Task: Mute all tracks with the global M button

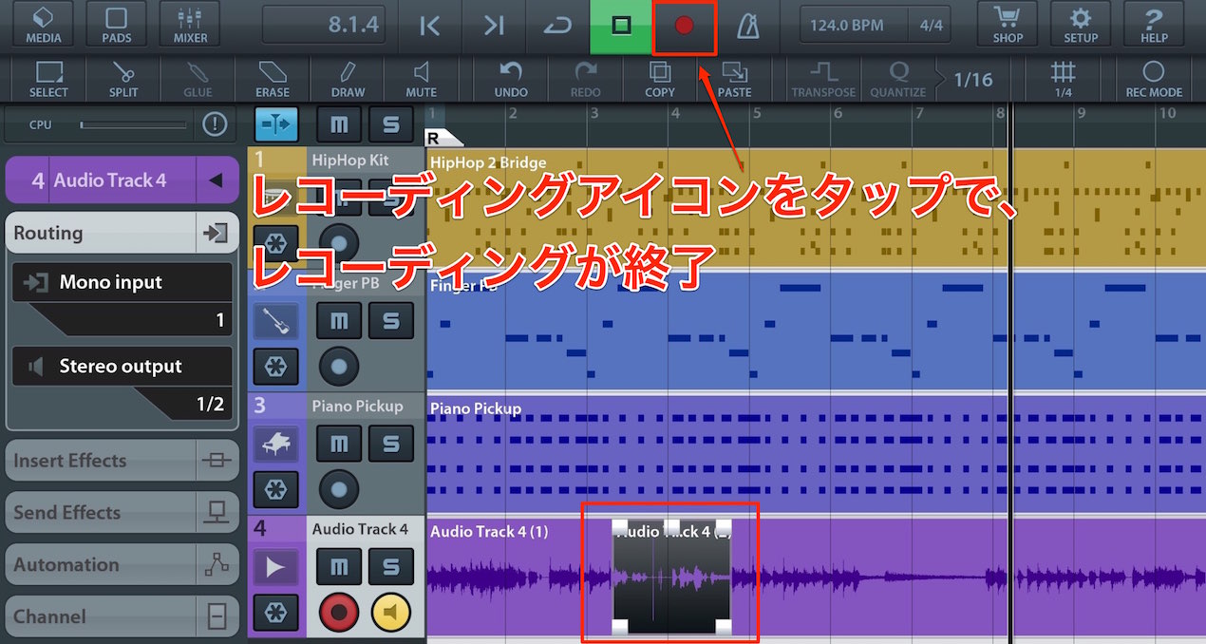Action: coord(338,124)
